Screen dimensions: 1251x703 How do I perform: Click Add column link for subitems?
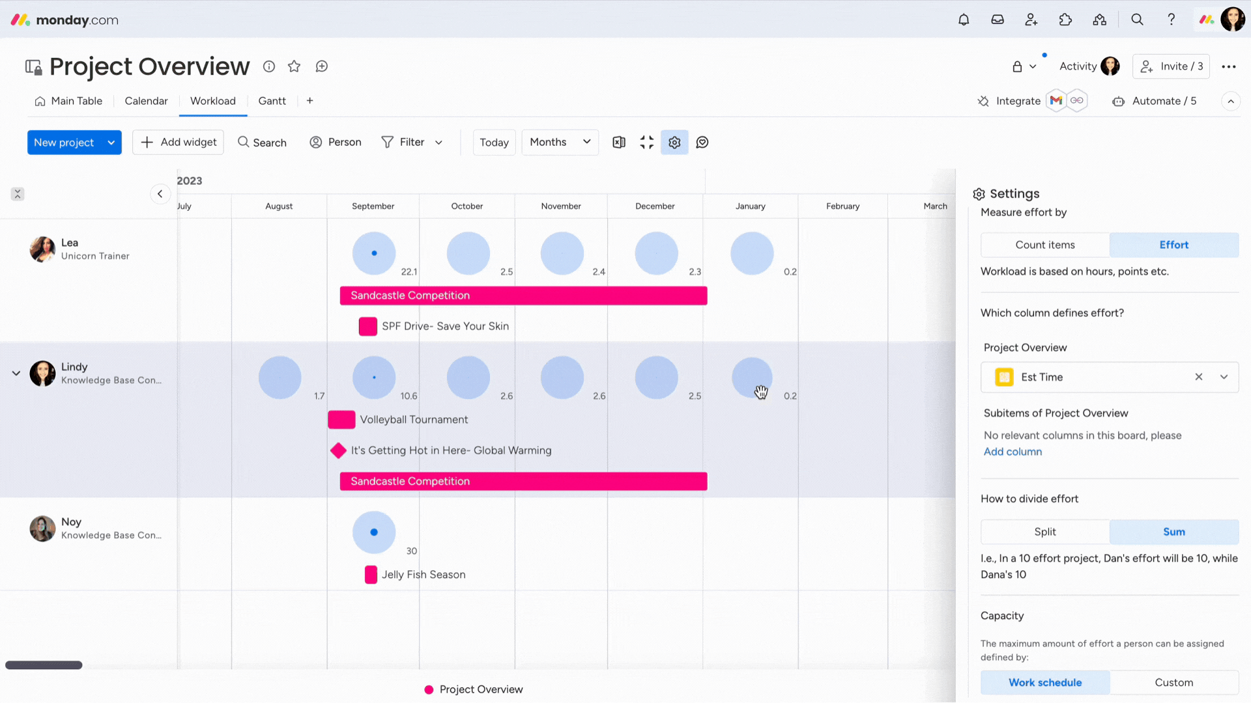pyautogui.click(x=1012, y=452)
